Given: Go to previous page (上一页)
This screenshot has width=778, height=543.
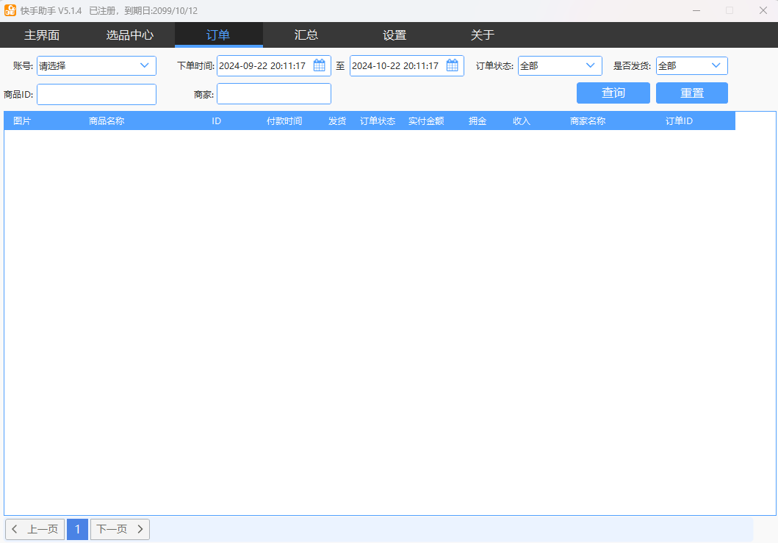Looking at the screenshot, I should coord(35,529).
